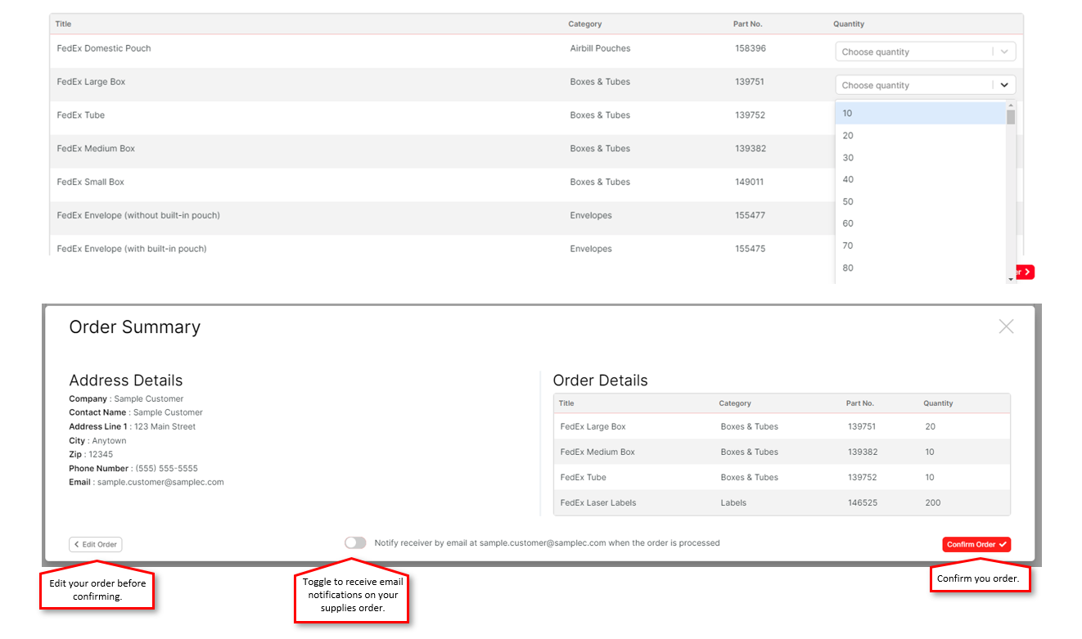
Task: Click the Title column header
Action: click(x=63, y=24)
